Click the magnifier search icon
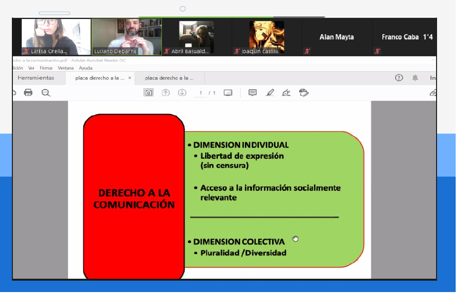 [x=46, y=93]
